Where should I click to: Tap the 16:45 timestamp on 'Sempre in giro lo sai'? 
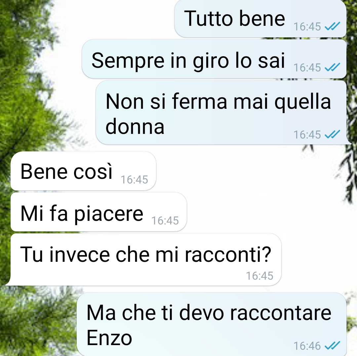[x=307, y=67]
